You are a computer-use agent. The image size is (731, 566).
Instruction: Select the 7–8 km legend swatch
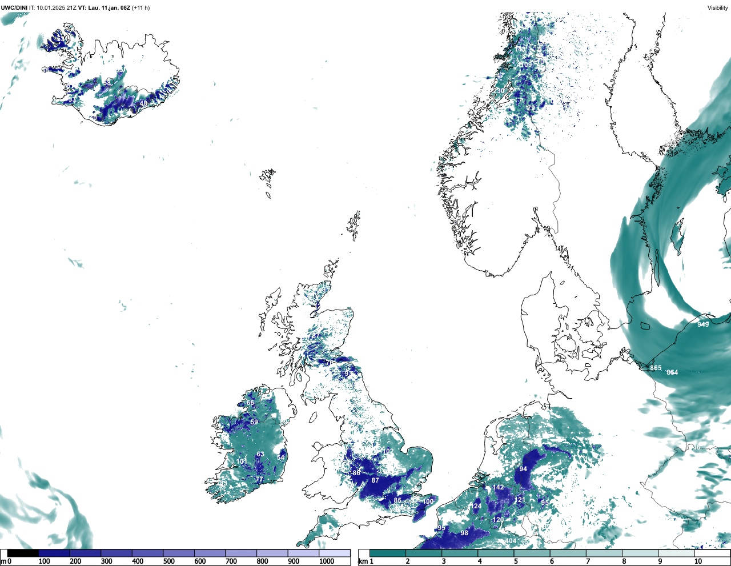click(604, 553)
